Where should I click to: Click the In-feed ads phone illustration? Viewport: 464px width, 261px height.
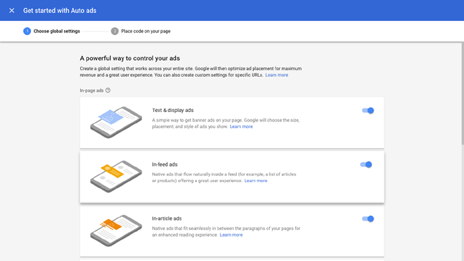coord(116,177)
